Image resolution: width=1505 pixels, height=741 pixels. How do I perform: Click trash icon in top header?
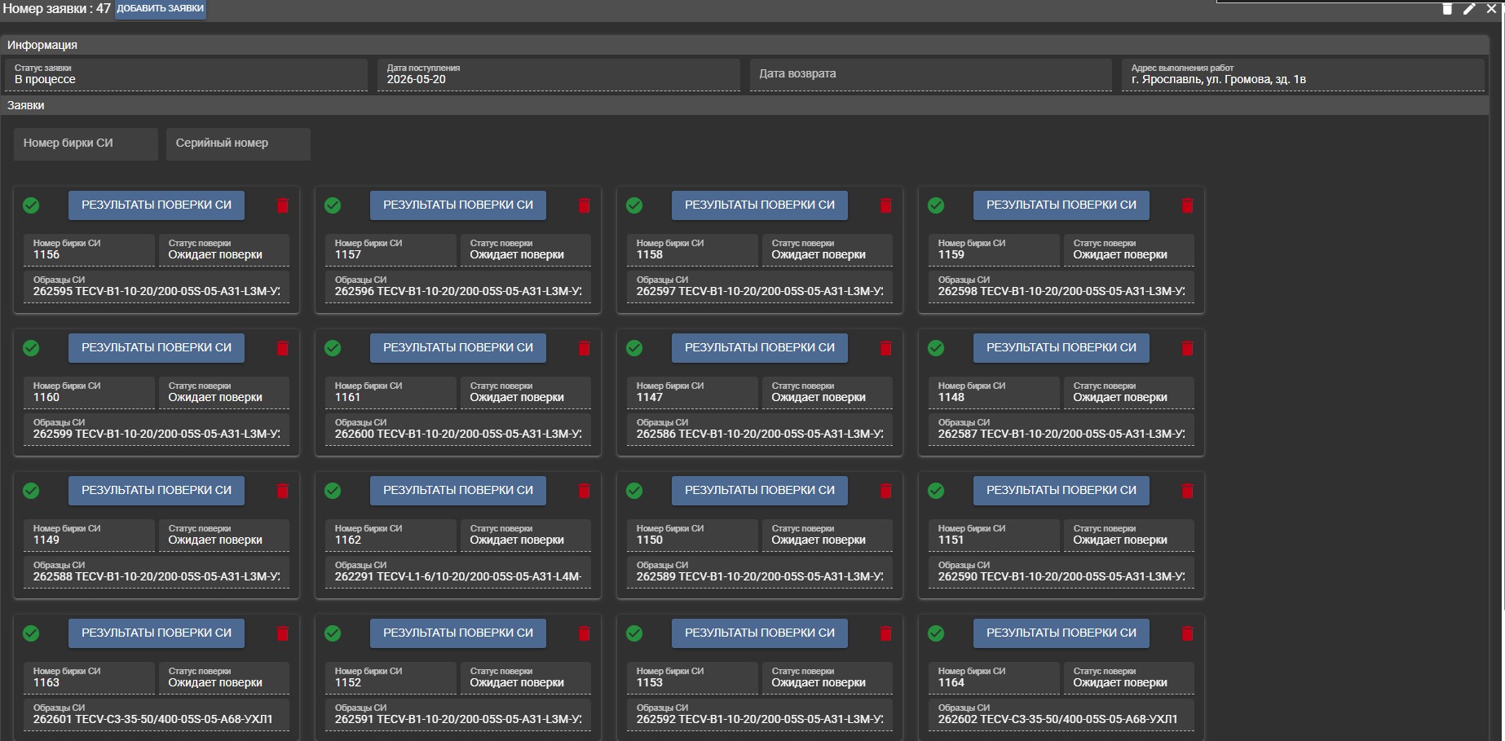(x=1447, y=8)
